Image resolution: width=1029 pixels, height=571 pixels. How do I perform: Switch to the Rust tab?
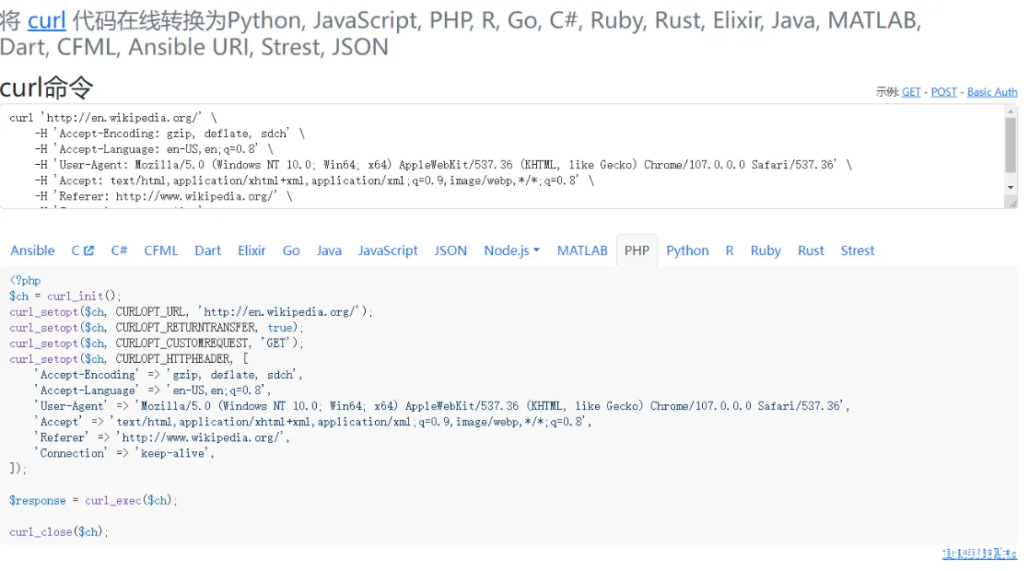coord(811,251)
